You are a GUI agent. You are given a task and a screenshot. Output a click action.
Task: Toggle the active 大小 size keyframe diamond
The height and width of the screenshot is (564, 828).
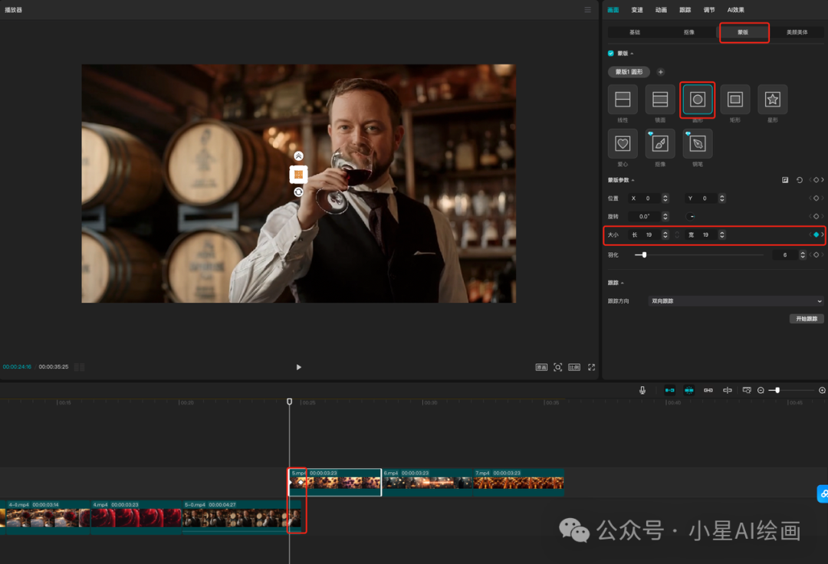click(x=816, y=234)
